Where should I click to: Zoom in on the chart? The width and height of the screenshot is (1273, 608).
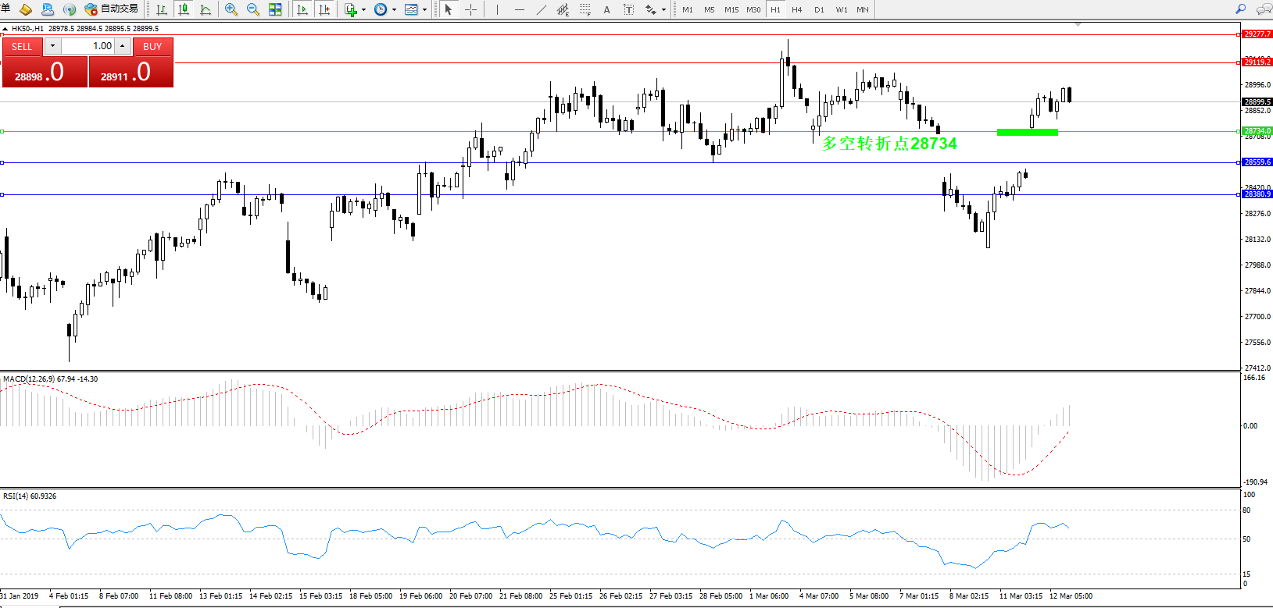[x=231, y=9]
